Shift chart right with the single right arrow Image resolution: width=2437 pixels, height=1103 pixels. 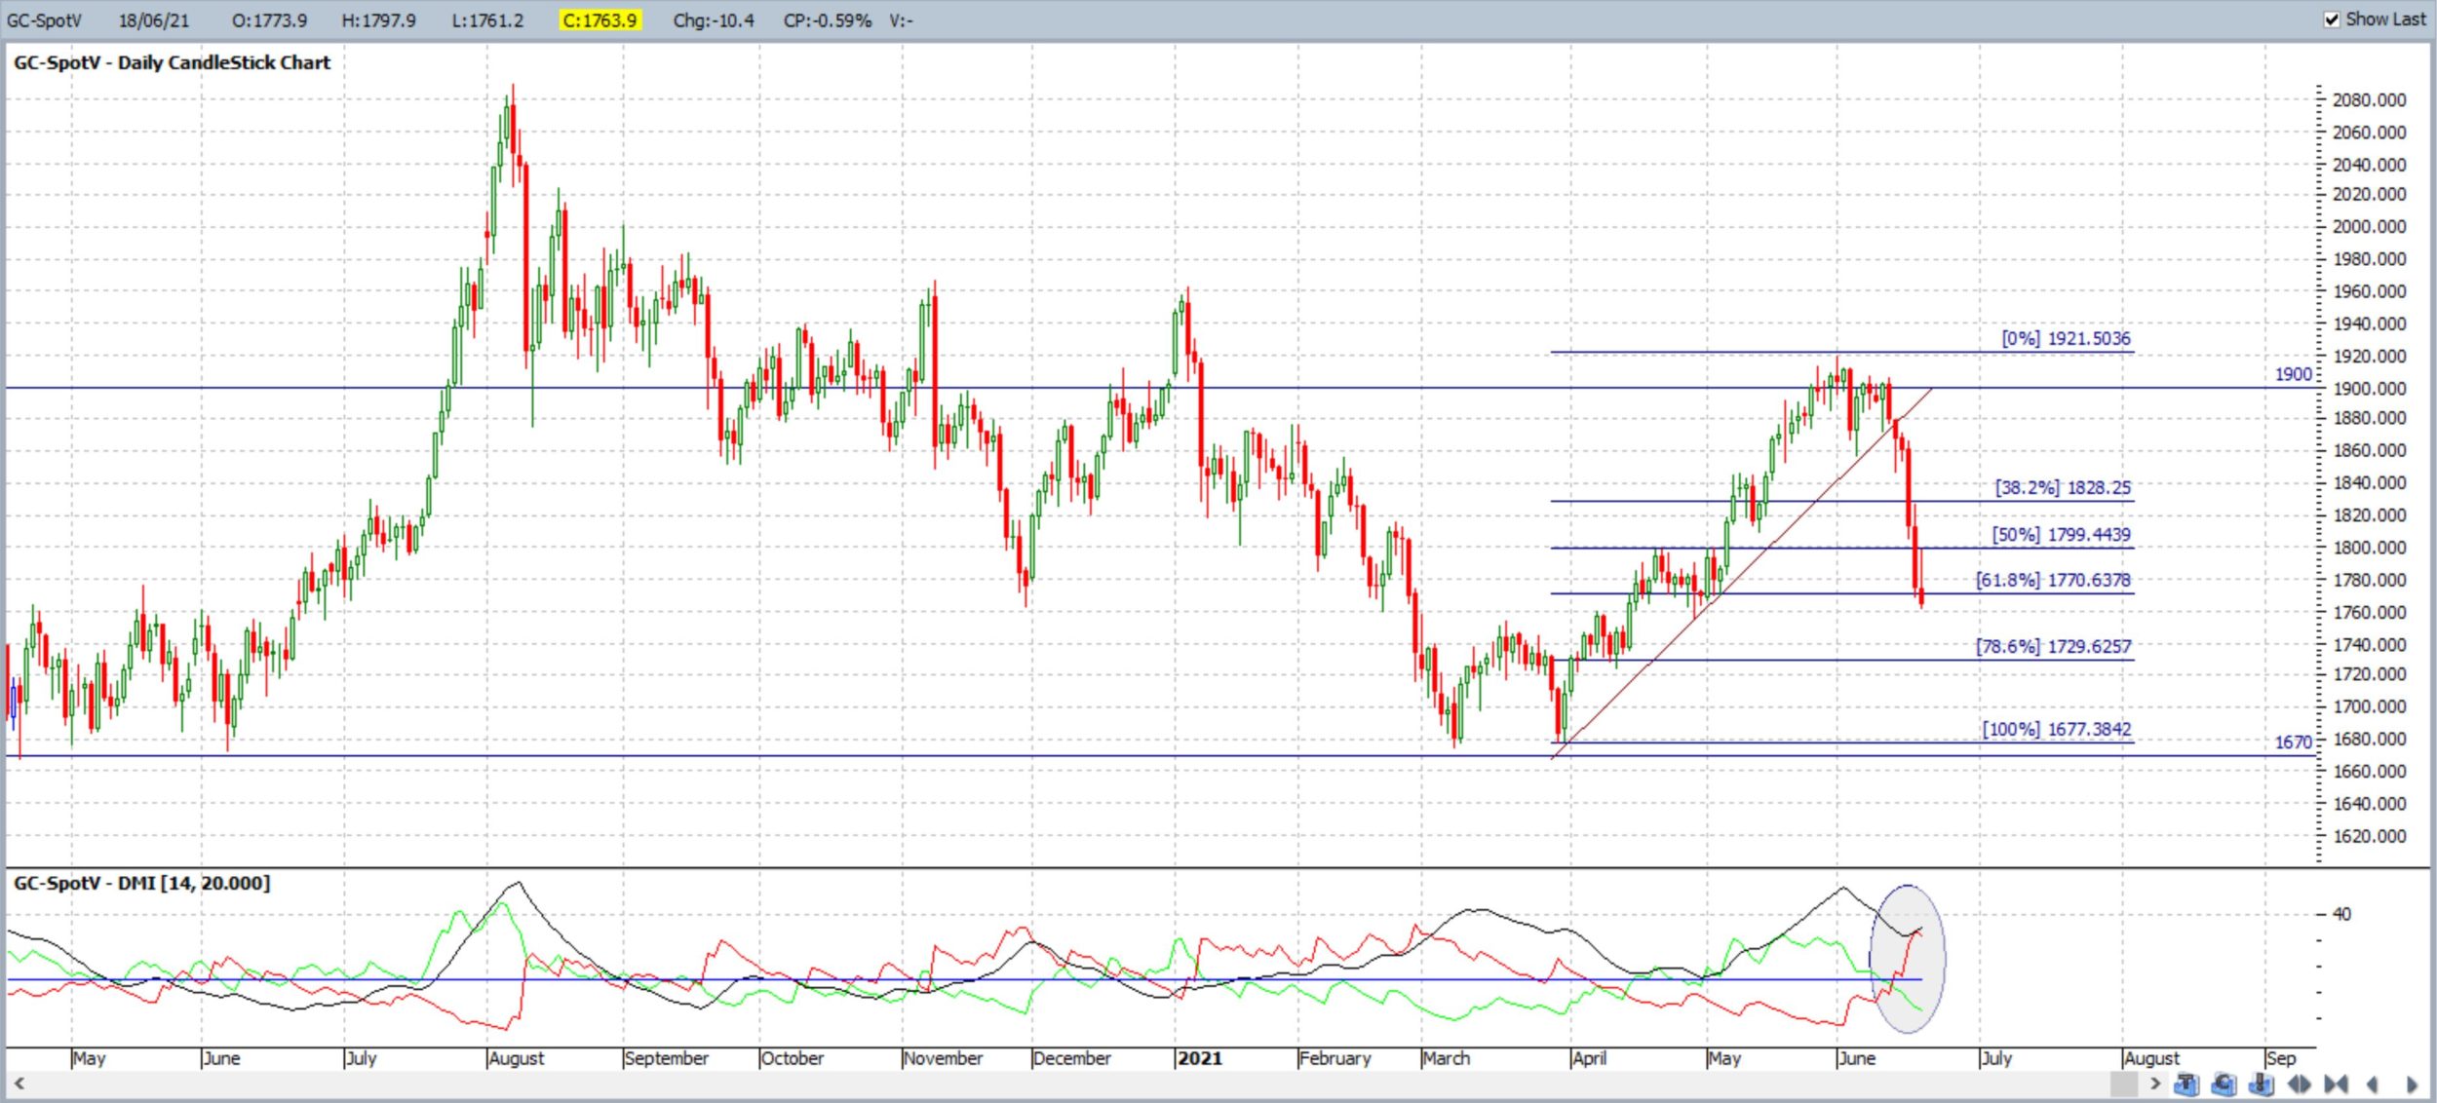click(2412, 1084)
